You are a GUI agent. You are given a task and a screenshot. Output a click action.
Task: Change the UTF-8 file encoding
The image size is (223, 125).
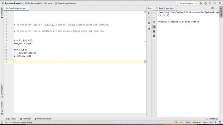tap(187, 123)
